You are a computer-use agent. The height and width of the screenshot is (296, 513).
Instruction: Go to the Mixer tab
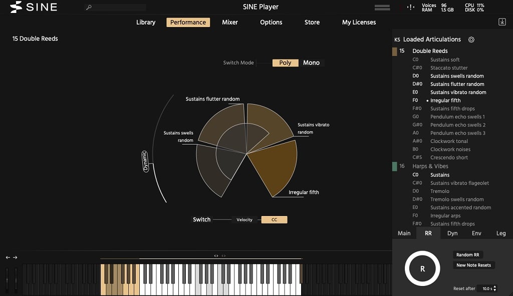230,22
